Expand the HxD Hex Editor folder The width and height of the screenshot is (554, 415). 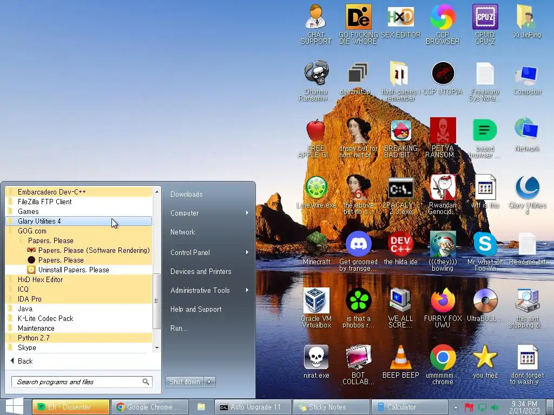click(78, 279)
